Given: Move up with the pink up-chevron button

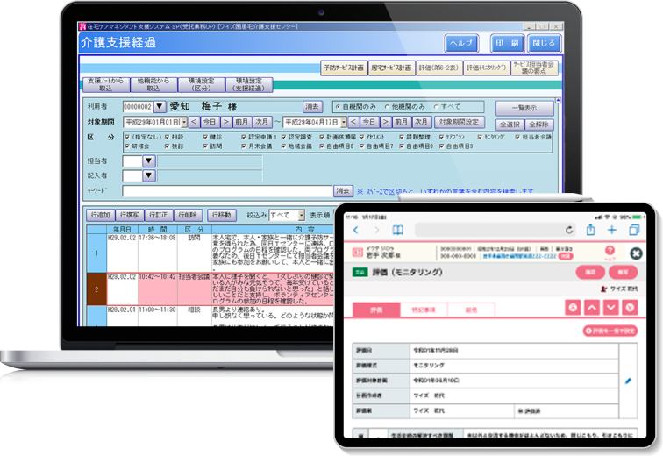Looking at the screenshot, I should coord(592,307).
